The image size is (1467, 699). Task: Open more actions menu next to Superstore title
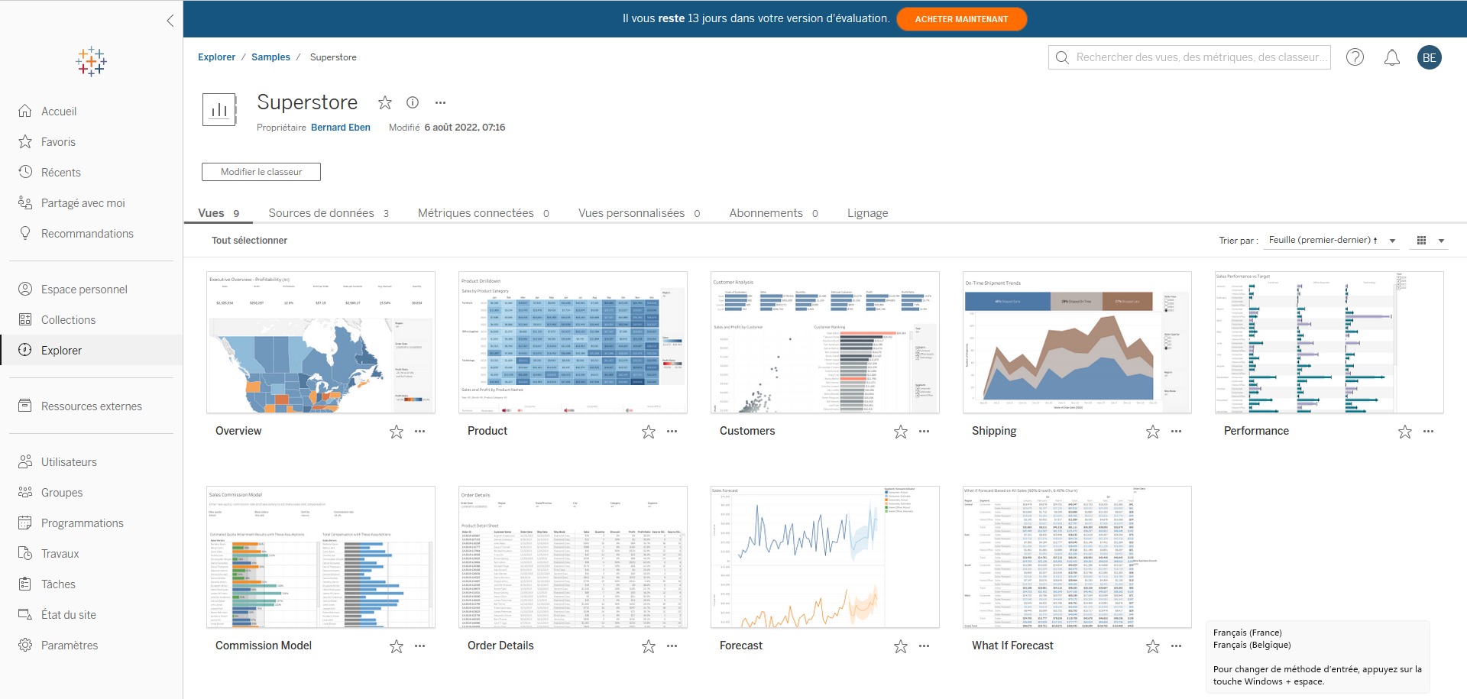[x=440, y=102]
